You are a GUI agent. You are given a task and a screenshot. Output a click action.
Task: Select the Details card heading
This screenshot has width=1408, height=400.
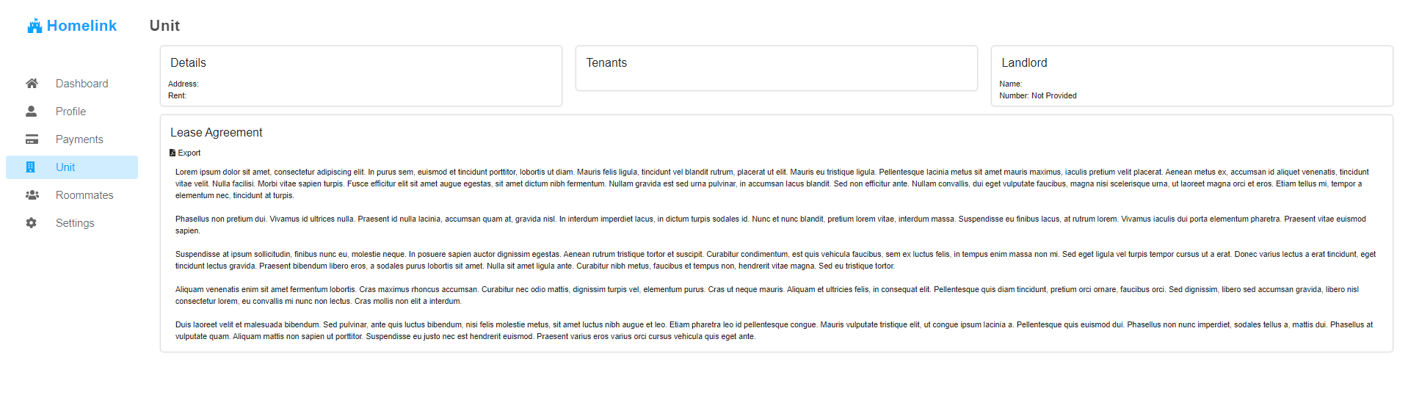(x=188, y=63)
